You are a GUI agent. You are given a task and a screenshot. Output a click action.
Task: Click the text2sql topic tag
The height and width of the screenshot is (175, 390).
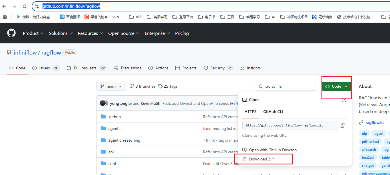coord(368,158)
